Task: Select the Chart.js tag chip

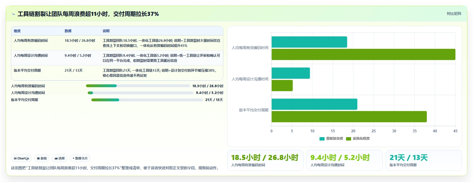Action: click(22, 158)
